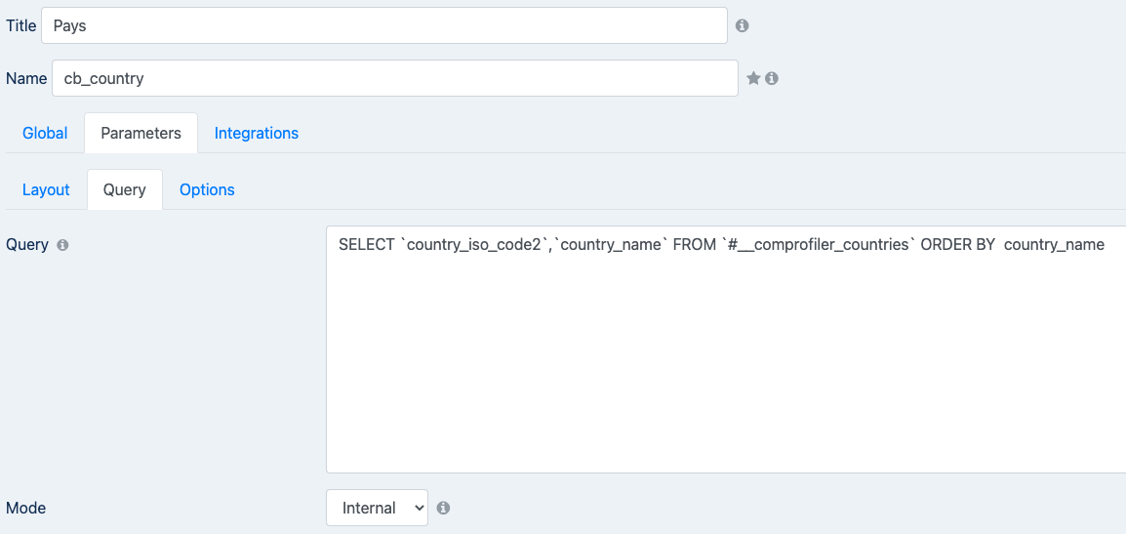Select the Parameters tab
The height and width of the screenshot is (534, 1126).
[x=141, y=133]
